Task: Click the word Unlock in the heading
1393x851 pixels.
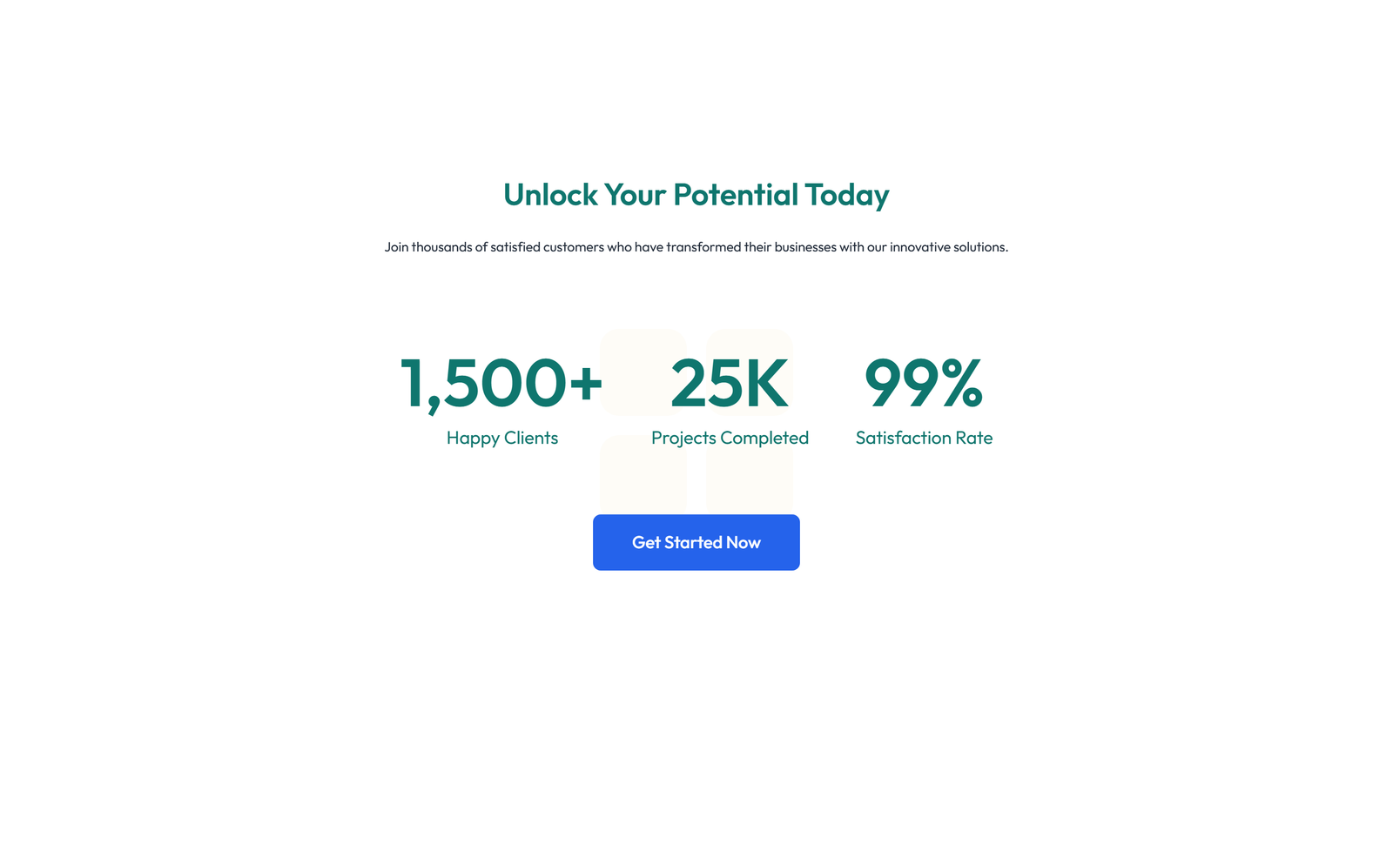Action: click(550, 195)
